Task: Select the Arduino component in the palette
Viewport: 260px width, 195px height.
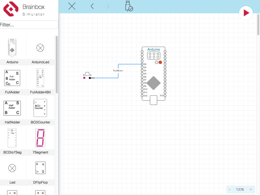Action: (12, 47)
